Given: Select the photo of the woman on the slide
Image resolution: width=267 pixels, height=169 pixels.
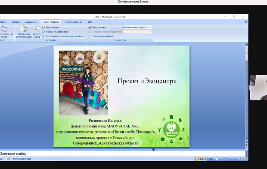Looking at the screenshot, I should coord(83,83).
